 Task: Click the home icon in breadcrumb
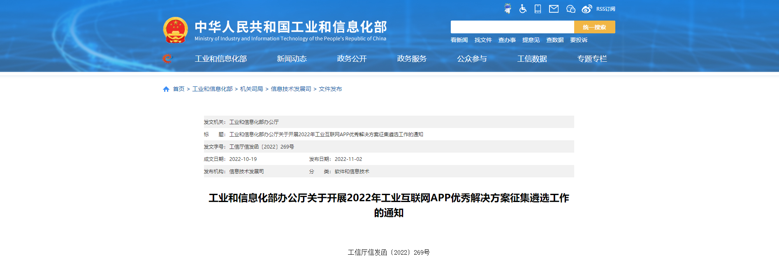166,89
